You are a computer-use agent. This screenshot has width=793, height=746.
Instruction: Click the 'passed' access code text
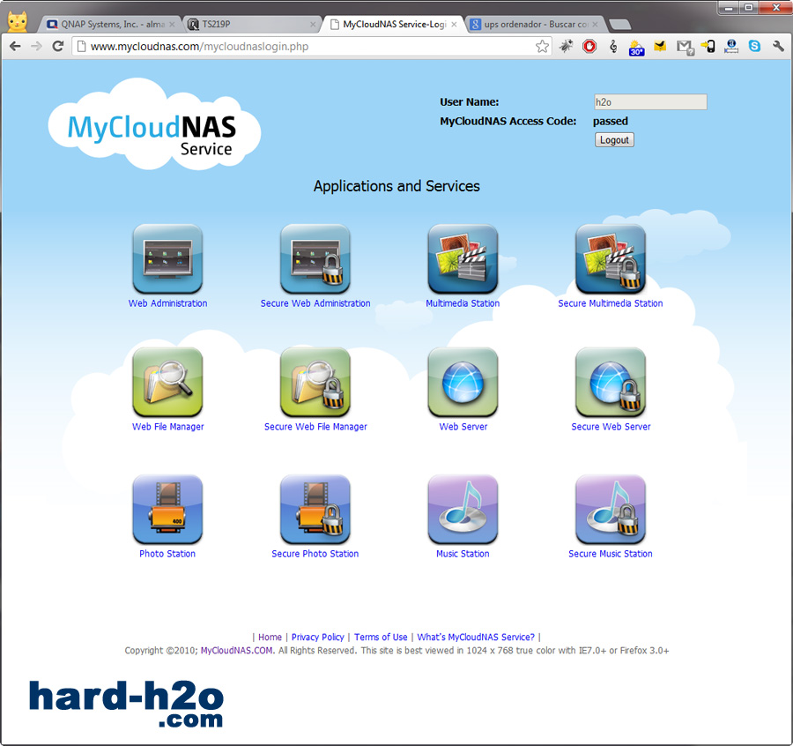(x=611, y=121)
